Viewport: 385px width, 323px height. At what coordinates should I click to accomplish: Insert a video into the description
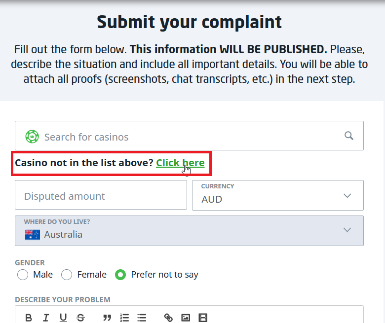[203, 318]
